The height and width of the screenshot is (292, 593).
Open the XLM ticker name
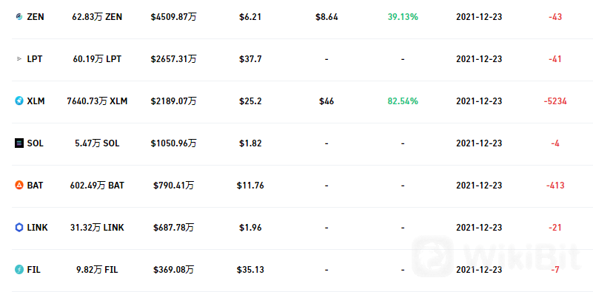(36, 101)
